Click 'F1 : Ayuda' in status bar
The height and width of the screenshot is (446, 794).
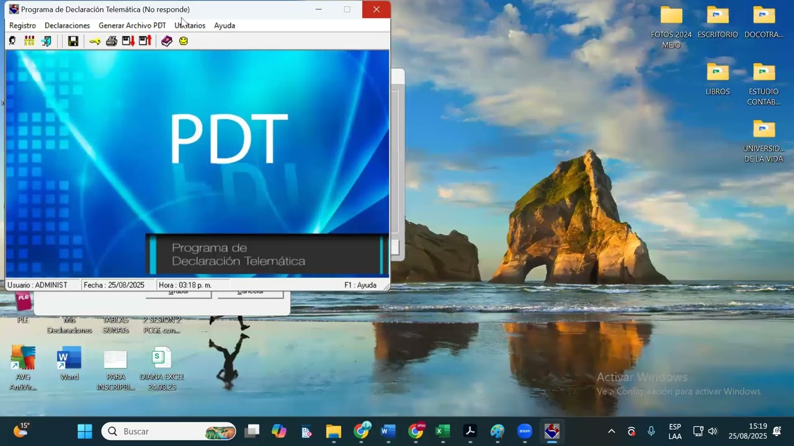(x=360, y=285)
